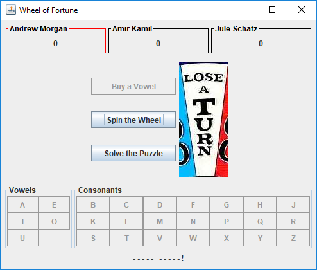317x270 pixels.
Task: Select consonant L
Action: point(126,221)
